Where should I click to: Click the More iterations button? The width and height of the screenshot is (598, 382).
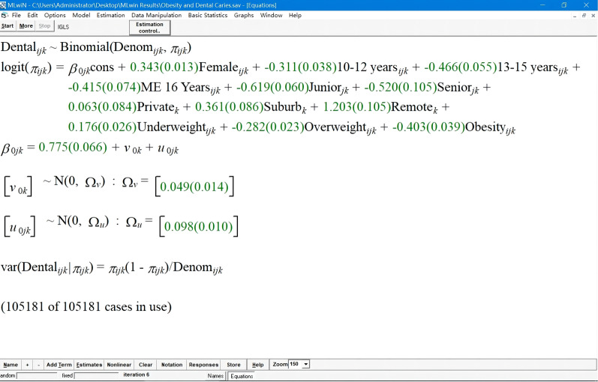(26, 26)
